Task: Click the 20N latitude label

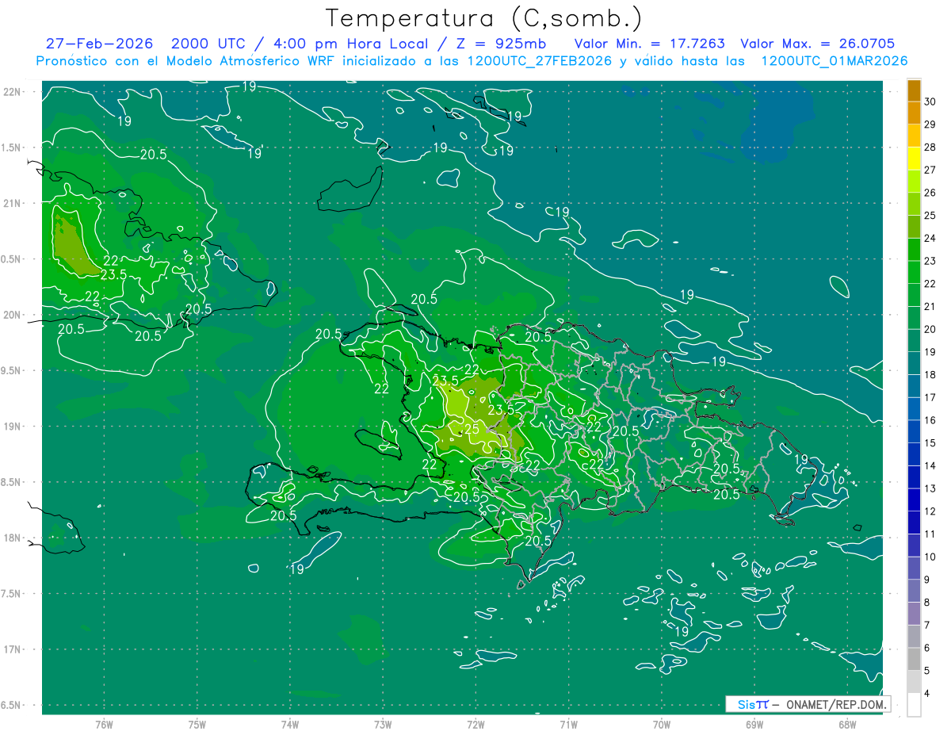Action: [x=13, y=315]
